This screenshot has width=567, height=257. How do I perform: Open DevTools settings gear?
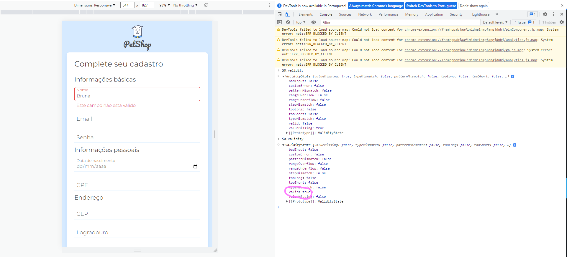tap(545, 14)
